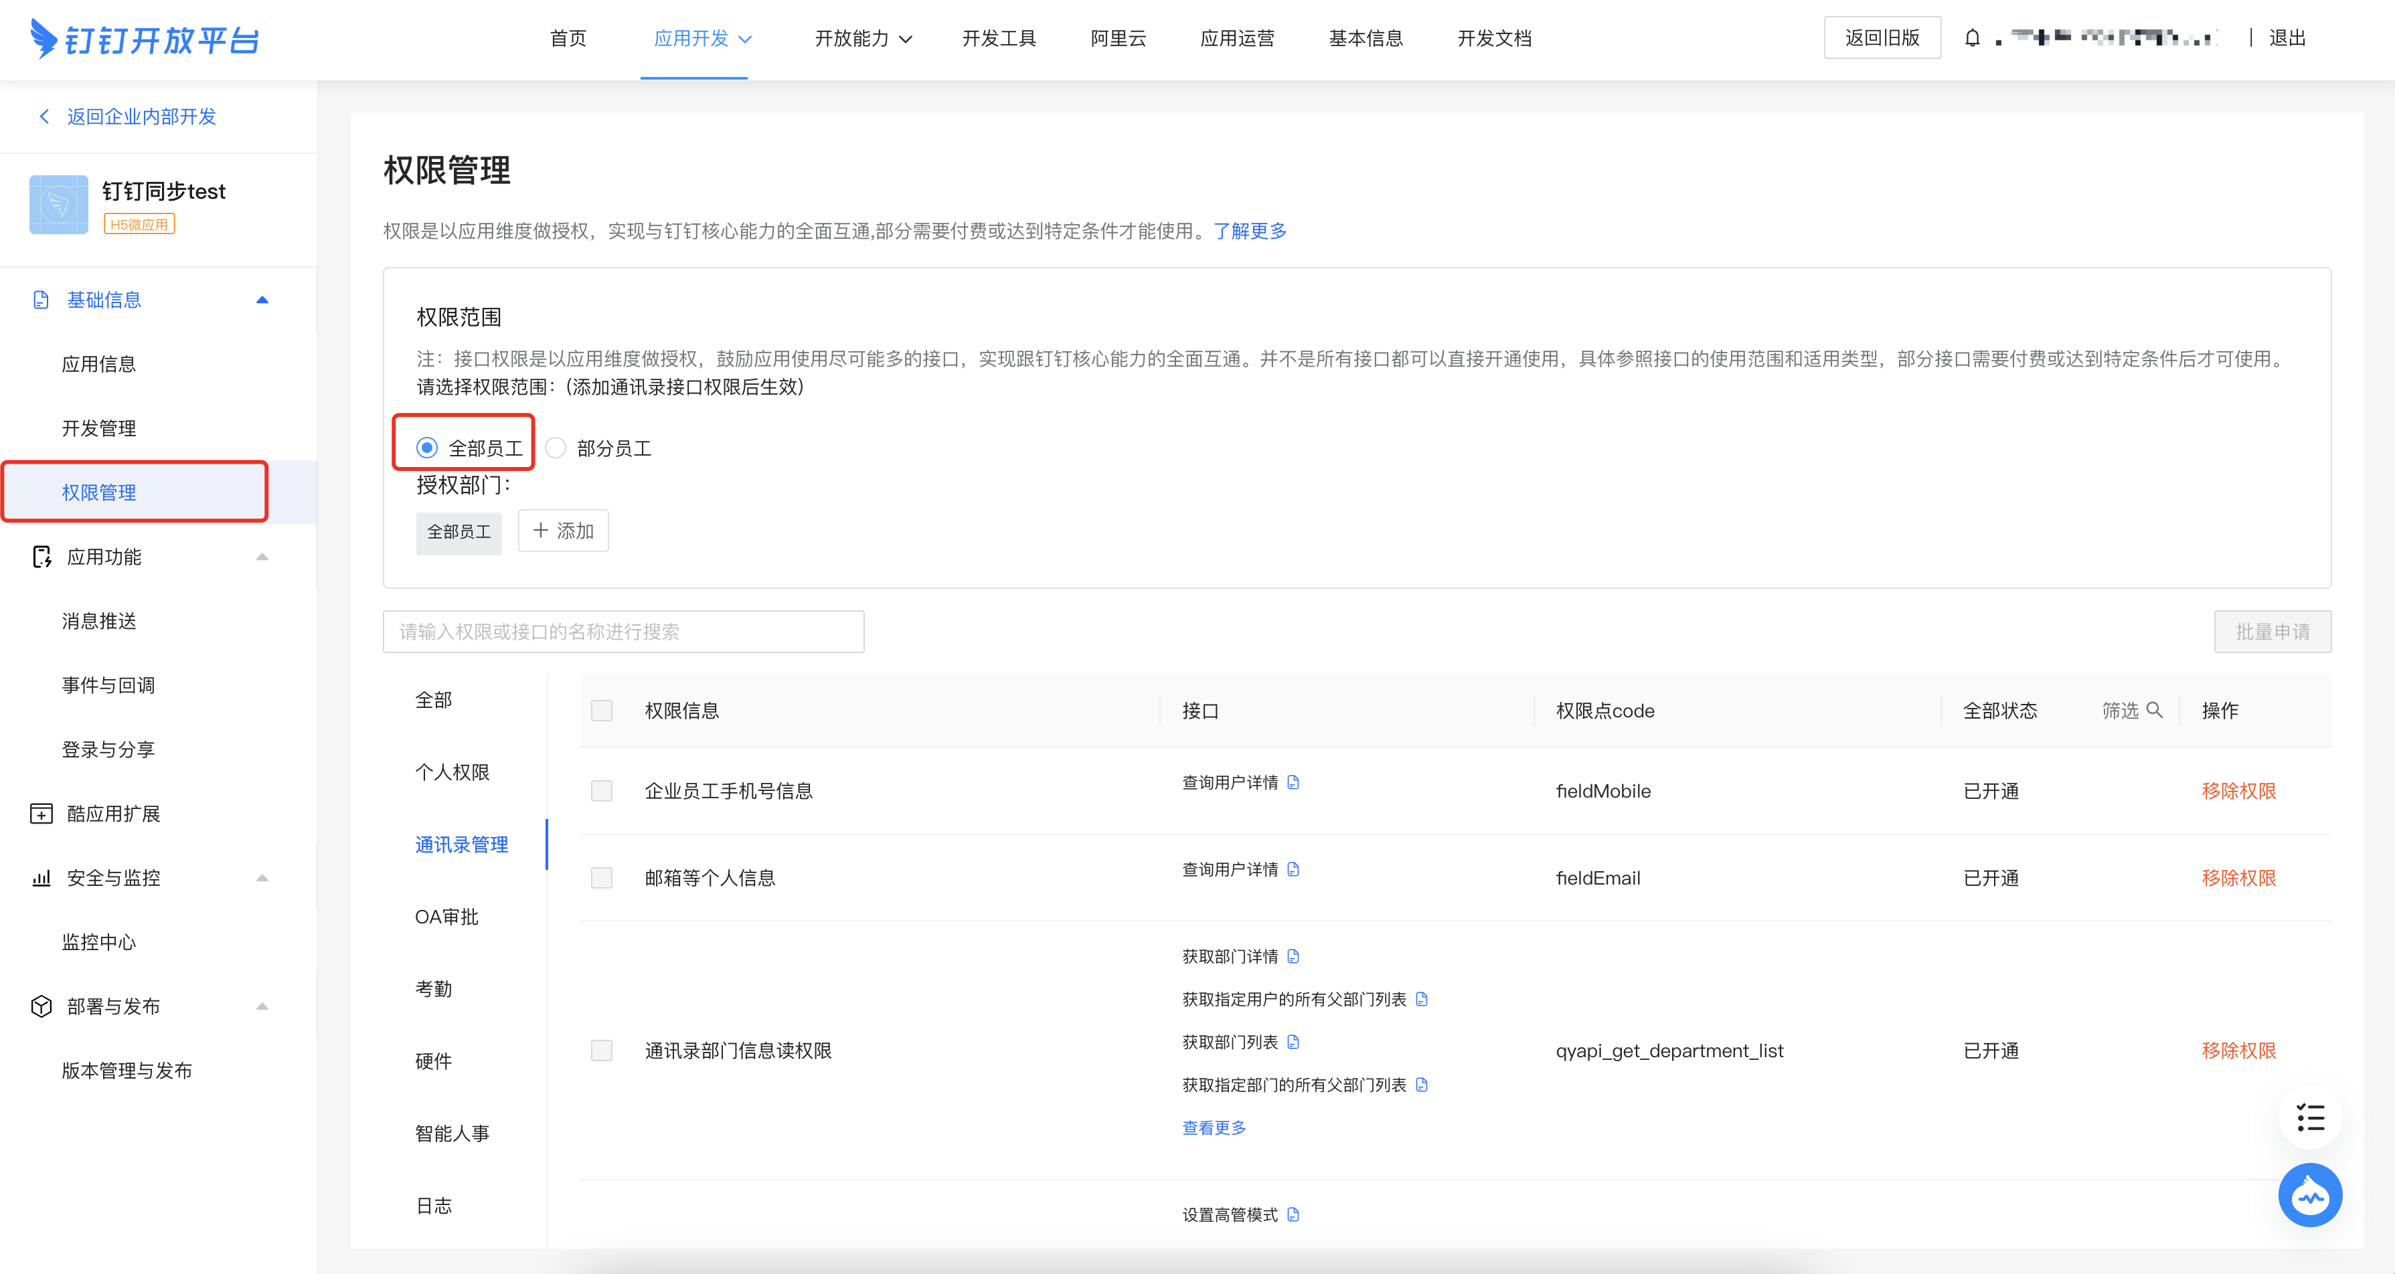The image size is (2395, 1274).
Task: Remove permission for qyapi_get_department_list row
Action: pos(2239,1051)
